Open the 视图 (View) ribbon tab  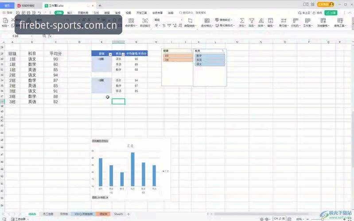coord(128,13)
